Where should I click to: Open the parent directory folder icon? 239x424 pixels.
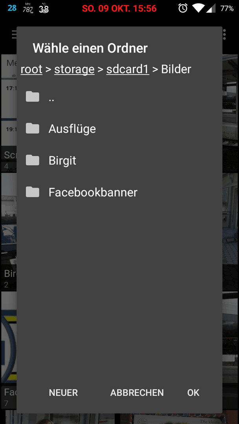(33, 97)
